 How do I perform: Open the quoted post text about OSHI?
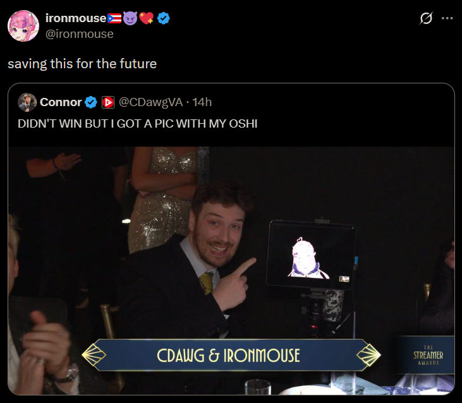click(x=138, y=124)
